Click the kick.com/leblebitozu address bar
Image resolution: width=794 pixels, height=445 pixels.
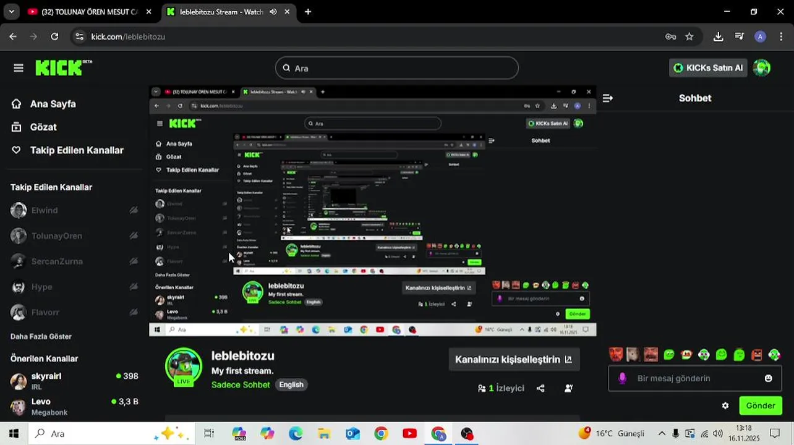[x=371, y=36]
